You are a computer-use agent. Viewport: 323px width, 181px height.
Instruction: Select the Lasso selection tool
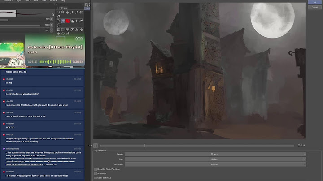58,25
